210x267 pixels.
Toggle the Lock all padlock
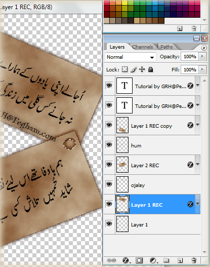150,69
